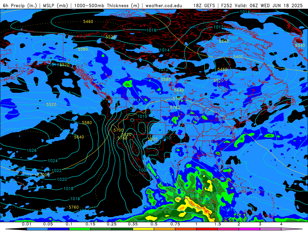Click the 1026 isobar label
Screen dimensions: 308x231
(32, 151)
